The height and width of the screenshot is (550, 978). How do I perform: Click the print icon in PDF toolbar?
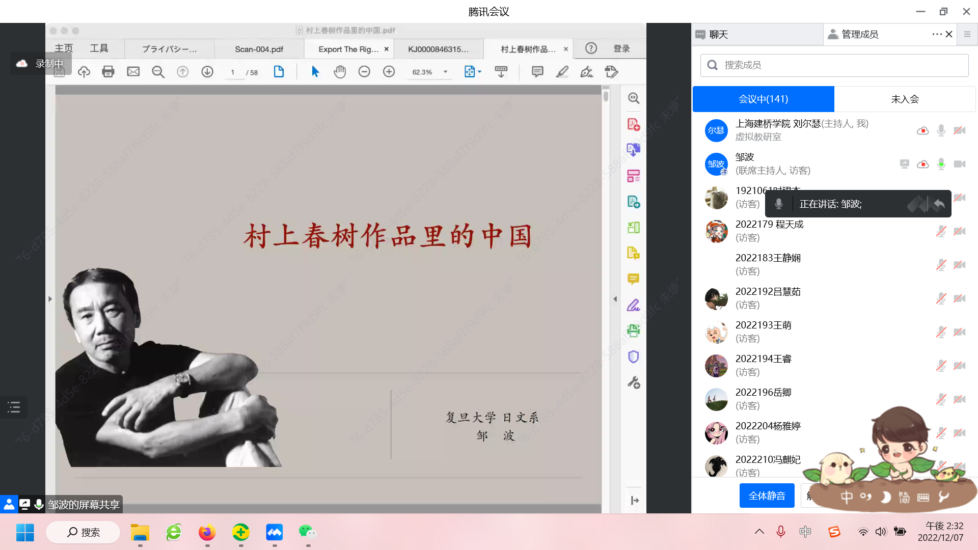click(x=108, y=72)
